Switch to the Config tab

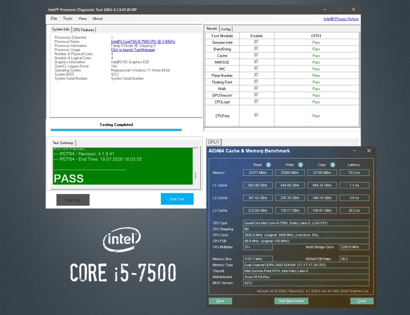pyautogui.click(x=226, y=29)
